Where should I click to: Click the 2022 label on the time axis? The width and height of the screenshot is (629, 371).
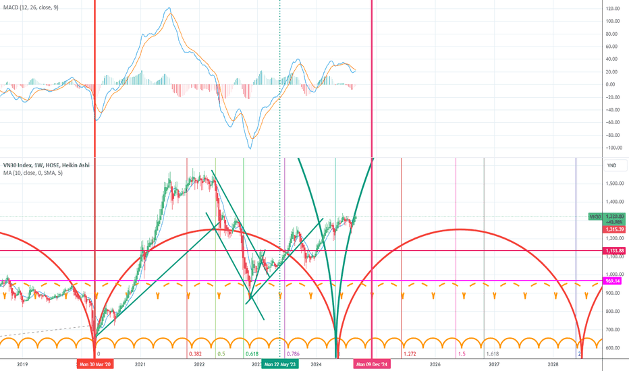coord(199,364)
